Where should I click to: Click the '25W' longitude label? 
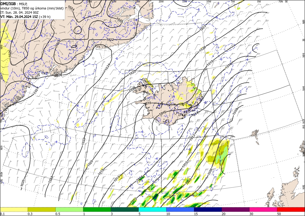point(137,1)
